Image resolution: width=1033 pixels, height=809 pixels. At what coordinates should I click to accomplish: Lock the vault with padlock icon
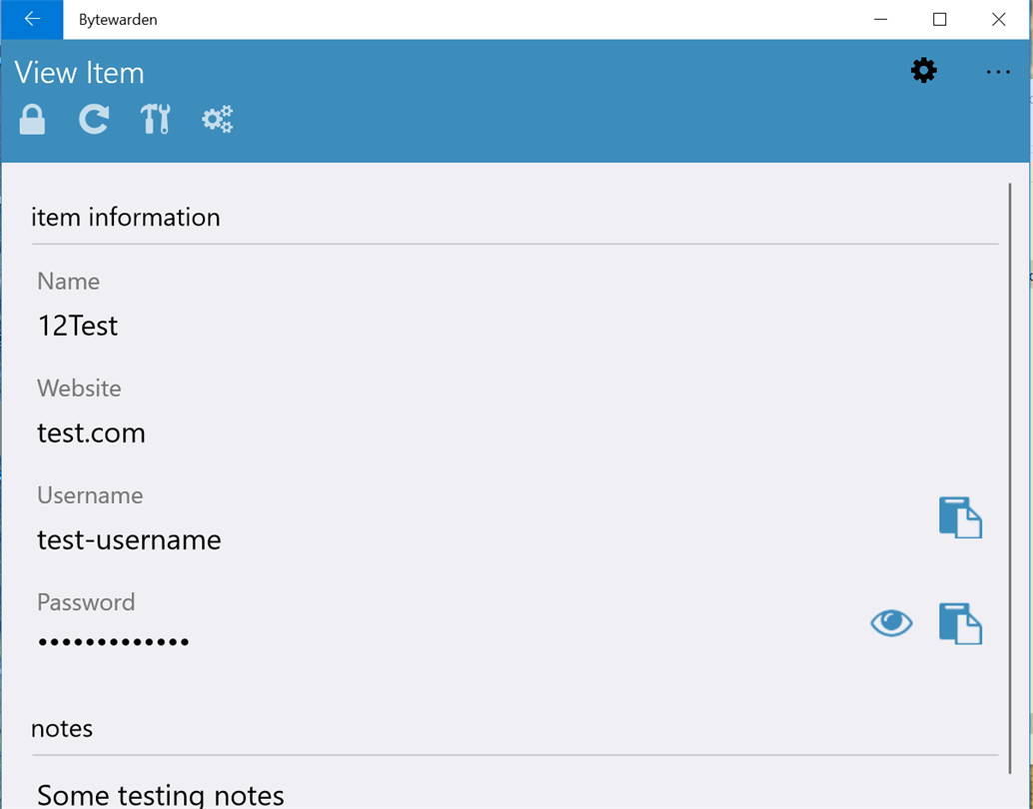(32, 119)
